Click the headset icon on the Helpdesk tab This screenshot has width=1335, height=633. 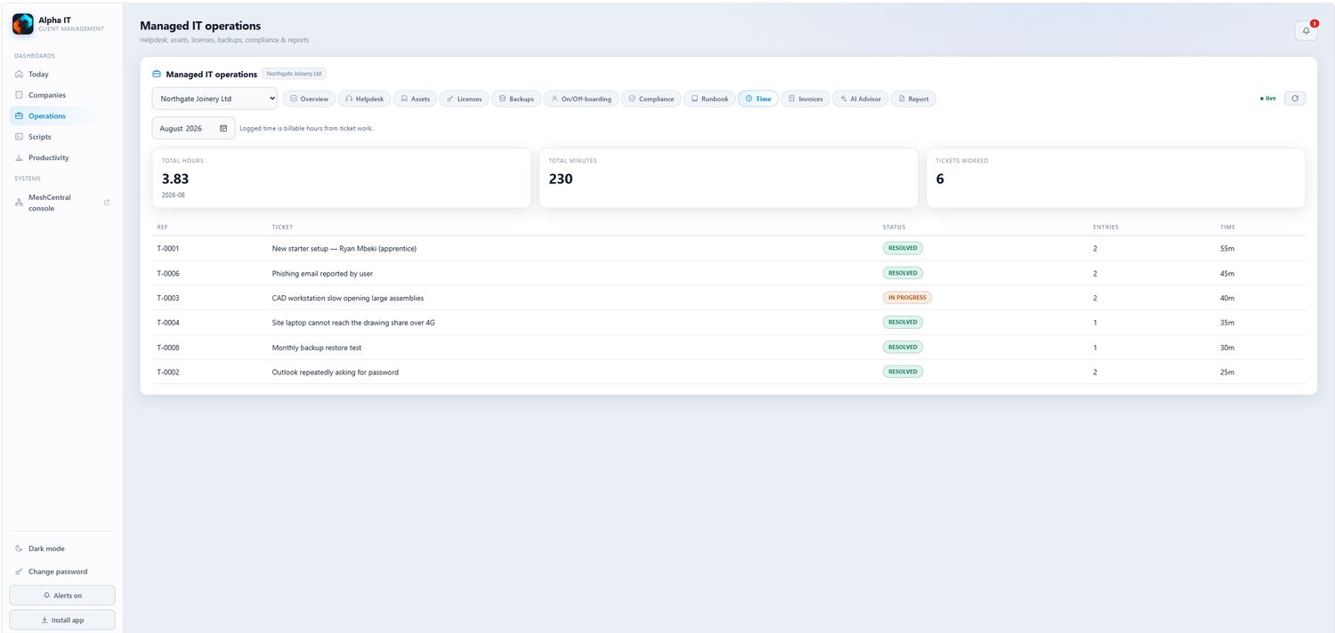[349, 99]
